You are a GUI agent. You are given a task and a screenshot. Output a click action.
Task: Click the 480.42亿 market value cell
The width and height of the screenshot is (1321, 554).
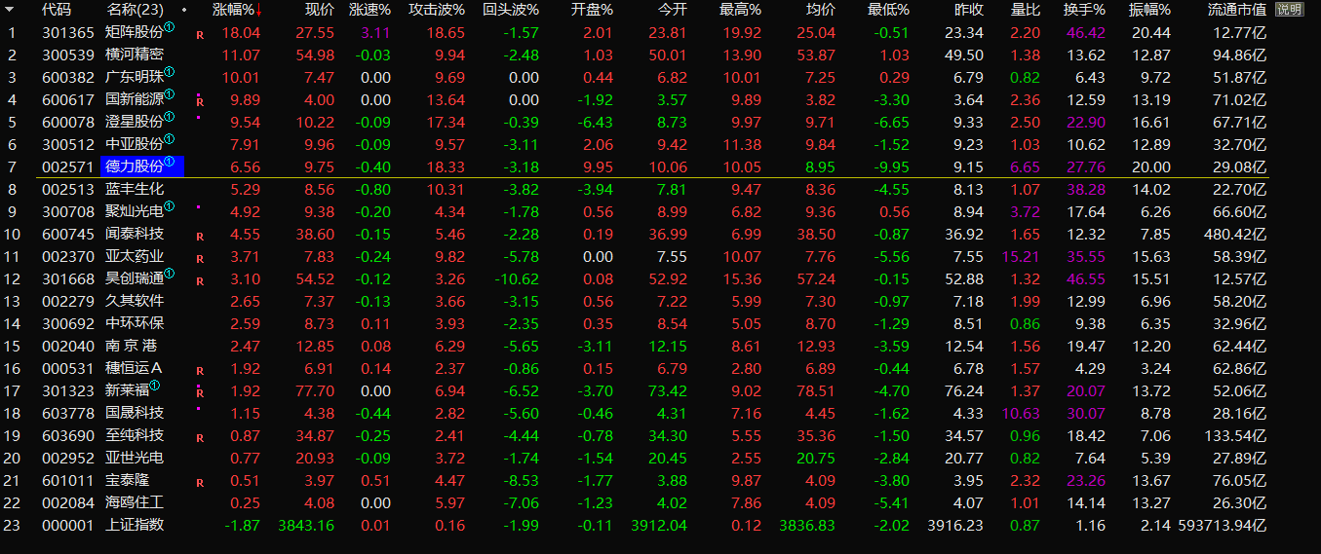pos(1233,234)
